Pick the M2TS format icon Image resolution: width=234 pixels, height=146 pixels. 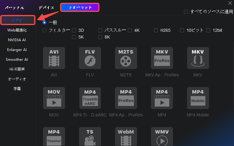point(126,58)
